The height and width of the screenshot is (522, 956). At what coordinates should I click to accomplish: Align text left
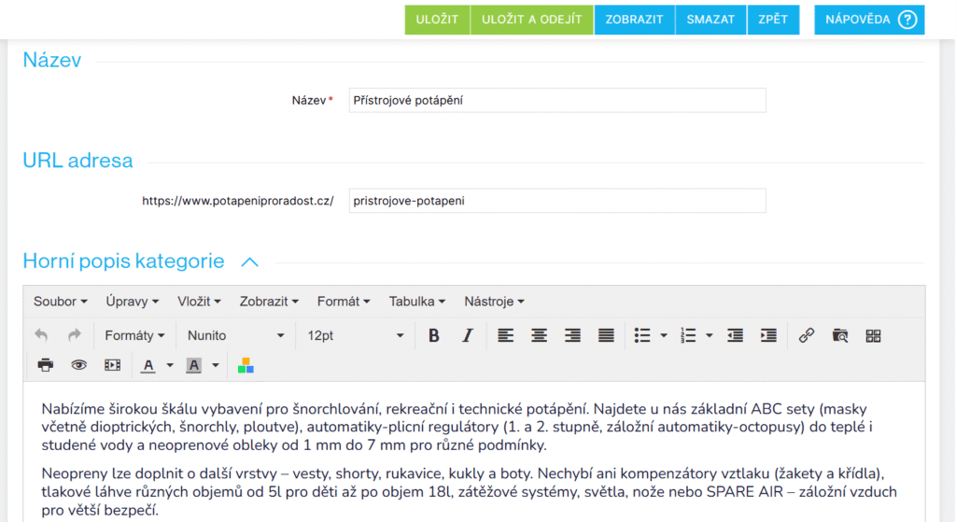click(x=505, y=335)
